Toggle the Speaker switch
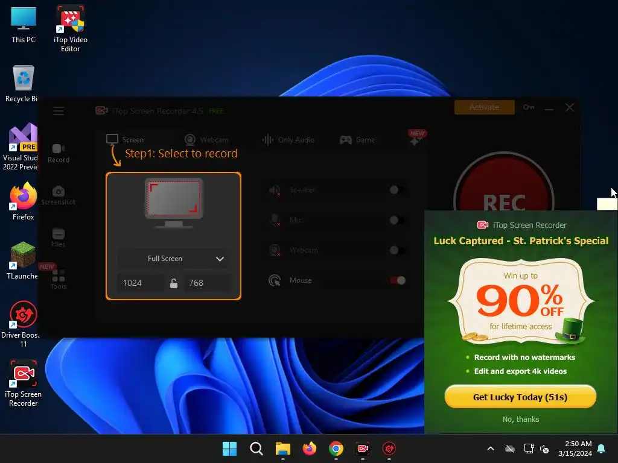 click(x=397, y=190)
